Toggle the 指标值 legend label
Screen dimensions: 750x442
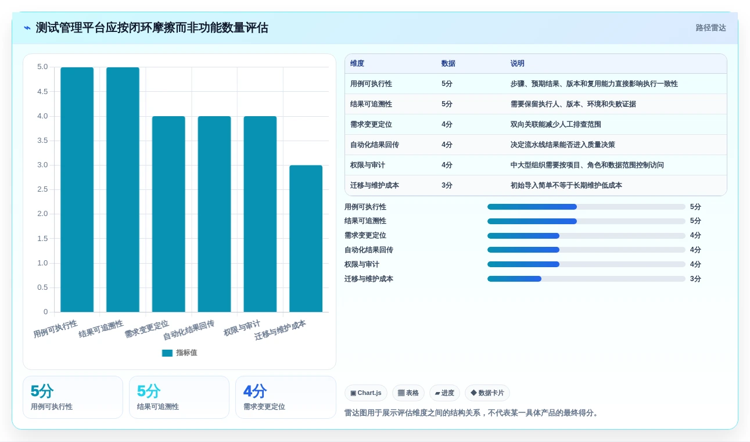click(x=186, y=353)
